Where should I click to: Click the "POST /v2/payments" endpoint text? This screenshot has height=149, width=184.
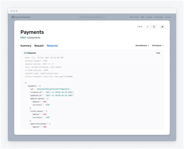[x=30, y=38]
